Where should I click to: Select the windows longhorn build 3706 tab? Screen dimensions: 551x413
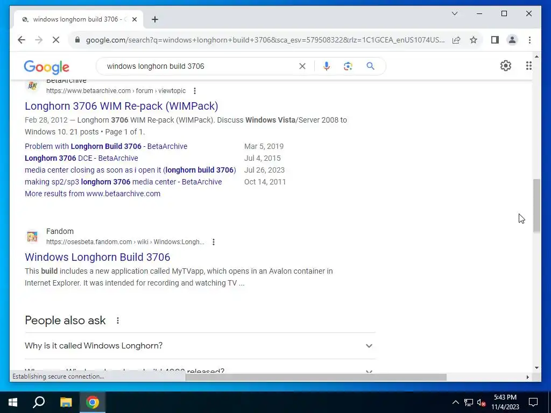[x=78, y=19]
